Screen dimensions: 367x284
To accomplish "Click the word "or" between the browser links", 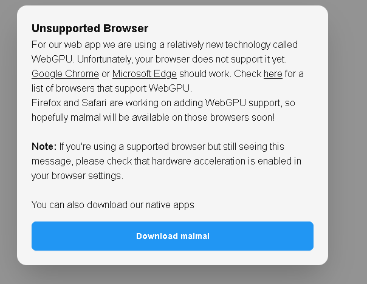I will [106, 74].
